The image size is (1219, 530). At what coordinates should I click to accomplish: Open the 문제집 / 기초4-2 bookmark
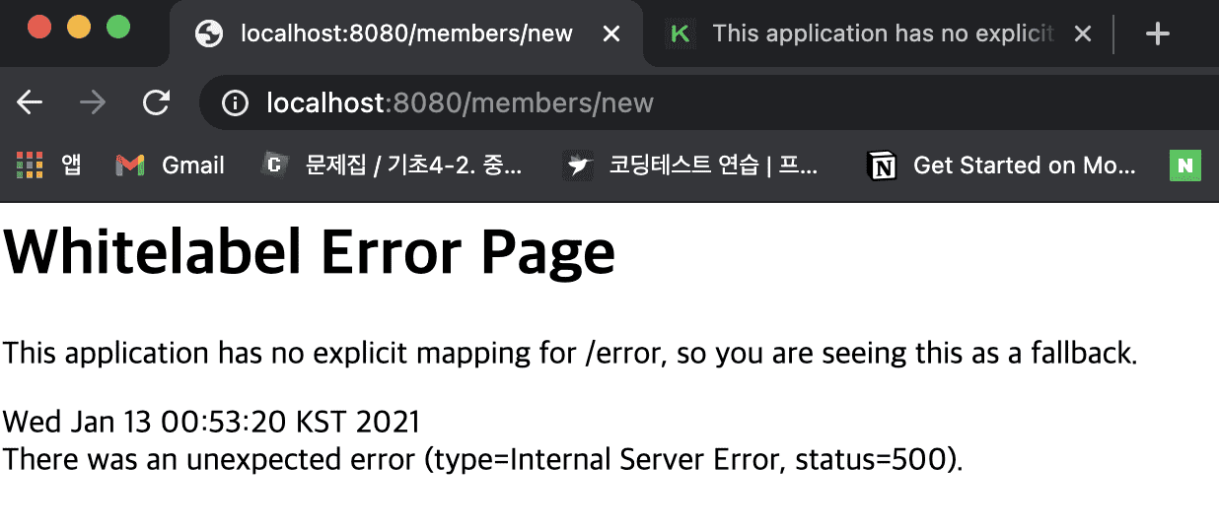(x=392, y=166)
